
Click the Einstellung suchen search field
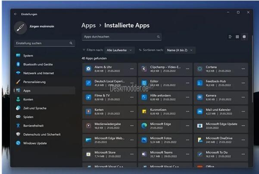[x=44, y=43]
